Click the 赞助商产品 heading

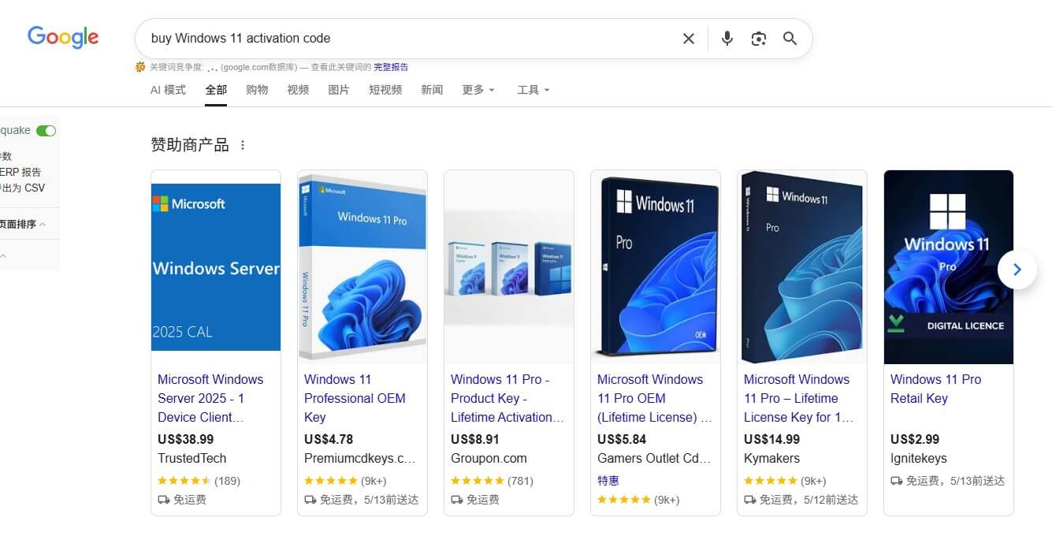(190, 145)
